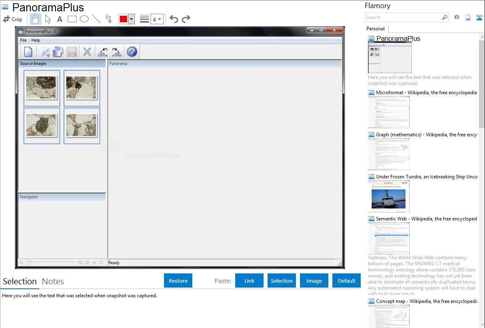Select the freehand scribble tool
This screenshot has height=328, width=485.
108,19
